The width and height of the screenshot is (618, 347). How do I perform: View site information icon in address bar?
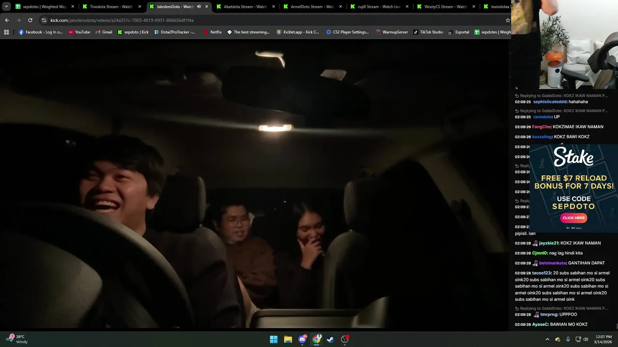pyautogui.click(x=44, y=20)
